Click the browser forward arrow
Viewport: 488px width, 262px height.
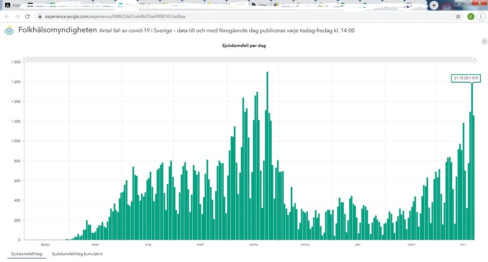pos(17,17)
